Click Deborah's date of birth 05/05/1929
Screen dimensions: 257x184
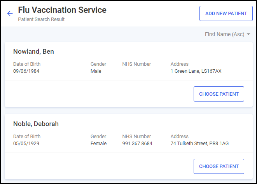(x=26, y=143)
